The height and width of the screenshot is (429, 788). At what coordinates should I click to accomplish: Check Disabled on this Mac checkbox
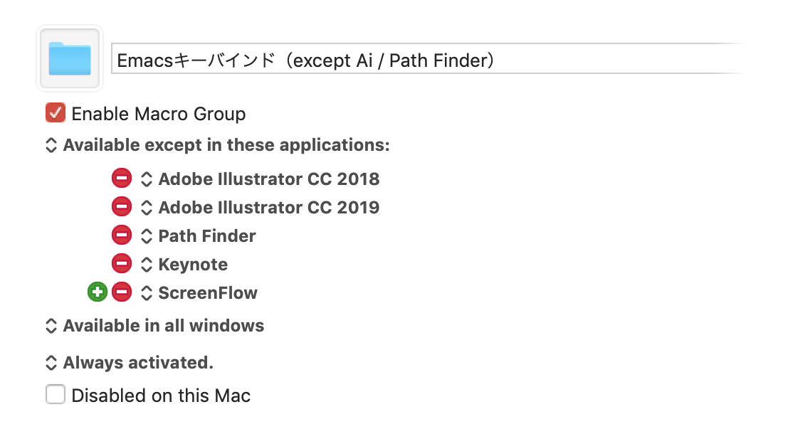56,394
